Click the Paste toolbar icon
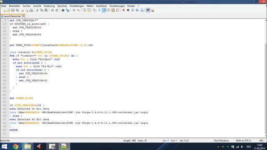This screenshot has width=267, height=150. tap(46, 10)
